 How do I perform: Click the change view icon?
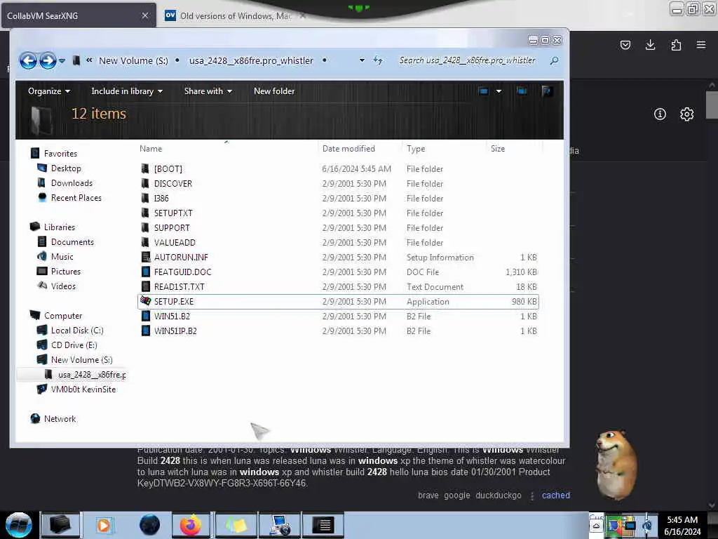(x=484, y=91)
